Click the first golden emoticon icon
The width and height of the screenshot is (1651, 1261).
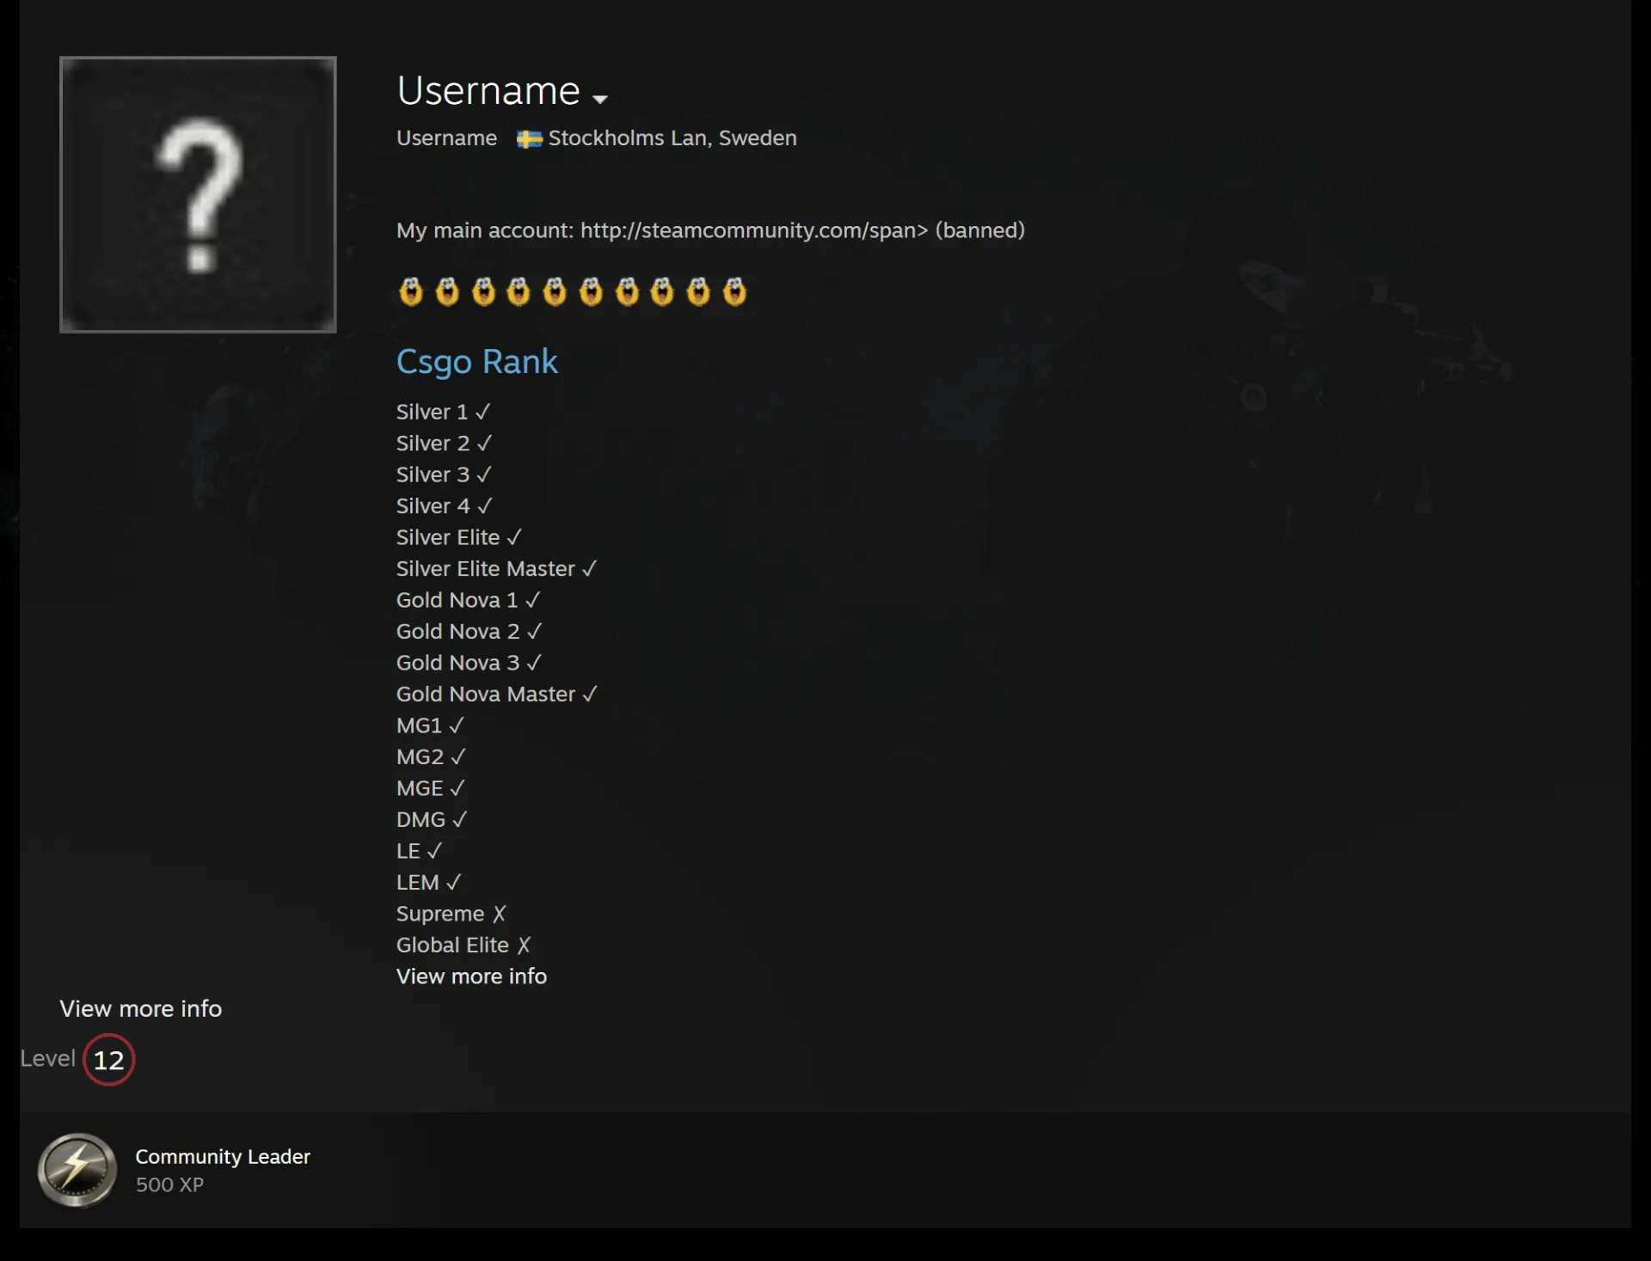coord(411,291)
